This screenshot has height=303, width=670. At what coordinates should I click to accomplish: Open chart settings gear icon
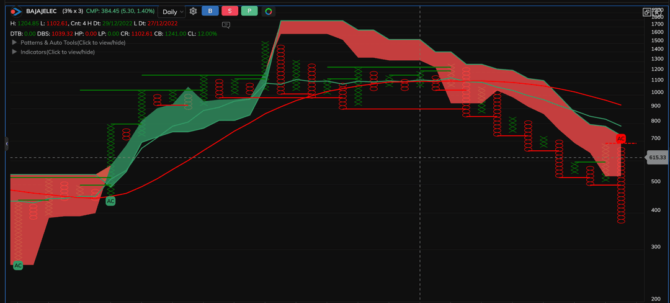coord(194,11)
